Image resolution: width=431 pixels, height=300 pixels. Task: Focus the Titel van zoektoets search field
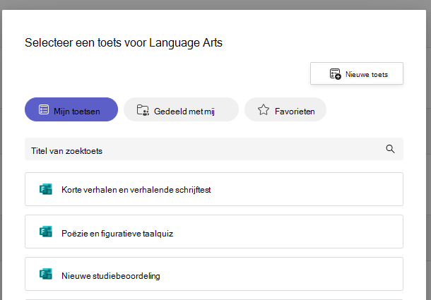click(x=214, y=149)
